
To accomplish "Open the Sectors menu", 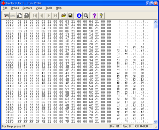I will click(27, 8).
